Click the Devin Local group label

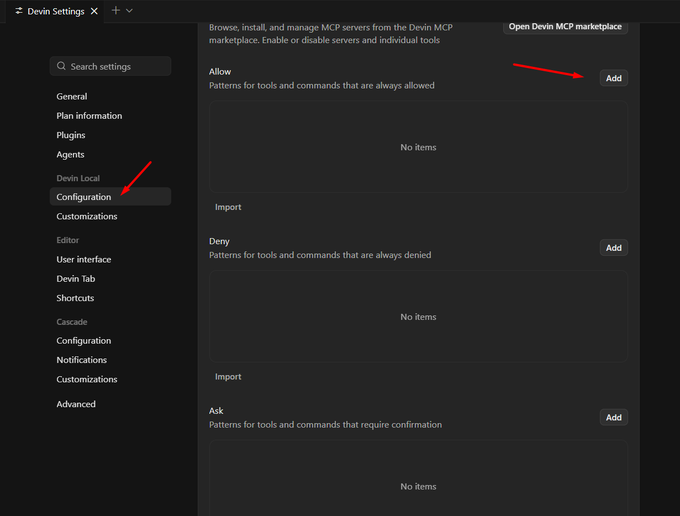click(x=78, y=178)
